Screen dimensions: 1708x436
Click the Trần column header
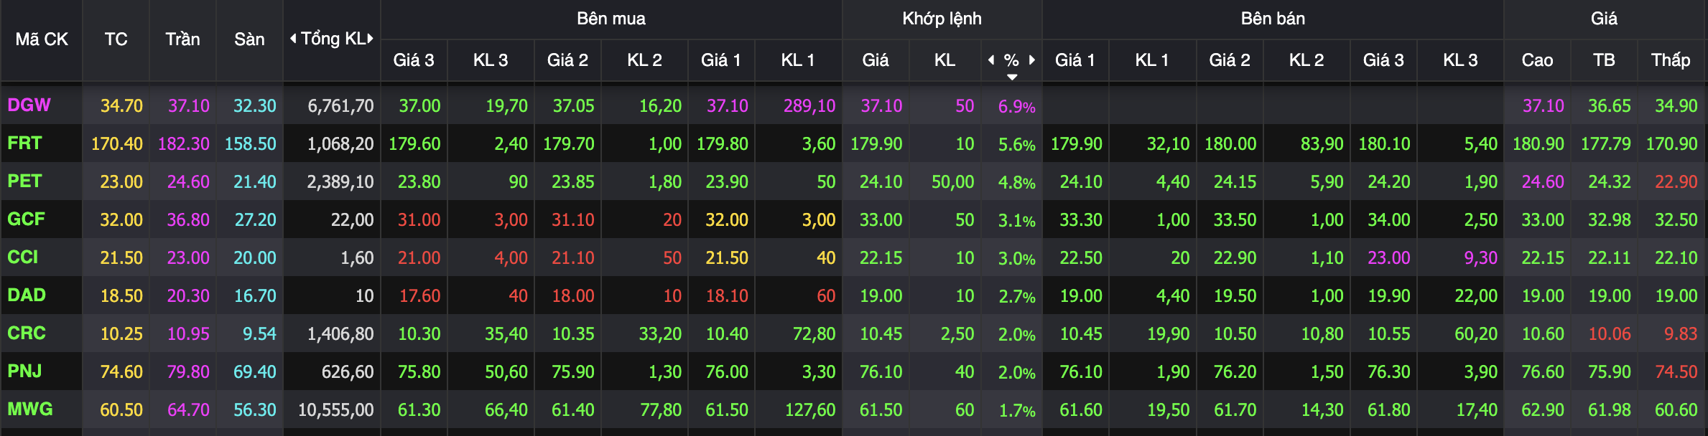click(x=182, y=39)
